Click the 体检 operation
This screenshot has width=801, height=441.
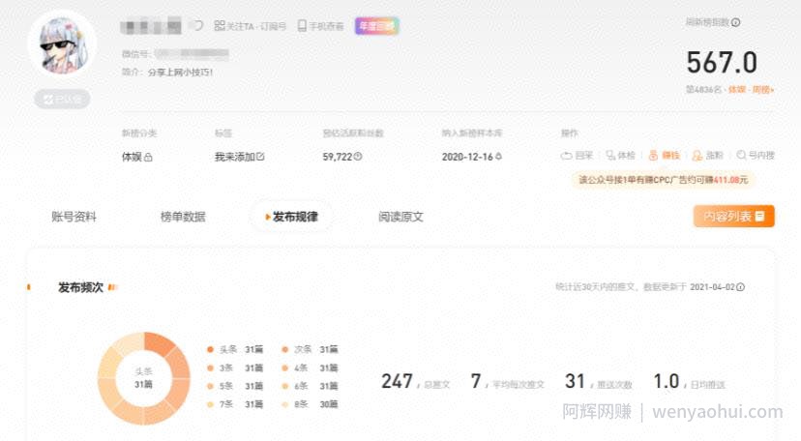coord(620,156)
